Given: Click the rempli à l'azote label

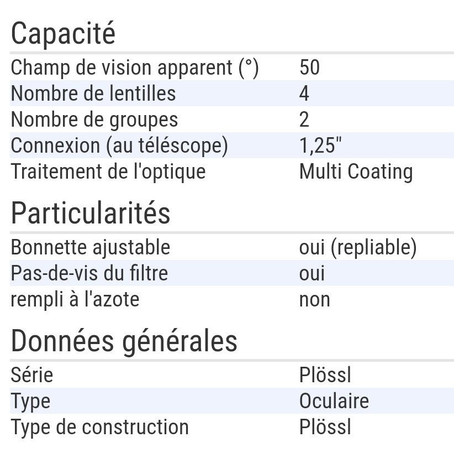Looking at the screenshot, I should 75,299.
